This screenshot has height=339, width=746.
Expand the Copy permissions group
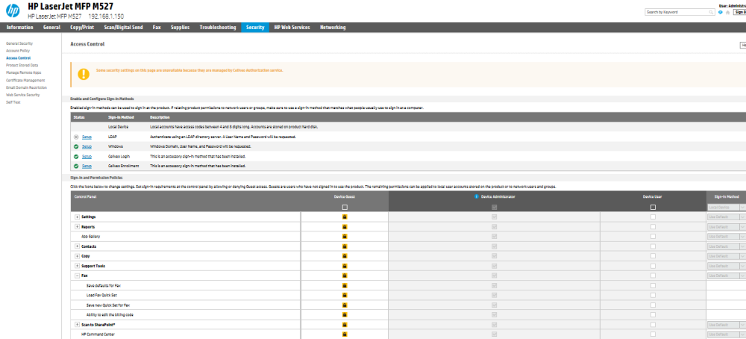77,256
